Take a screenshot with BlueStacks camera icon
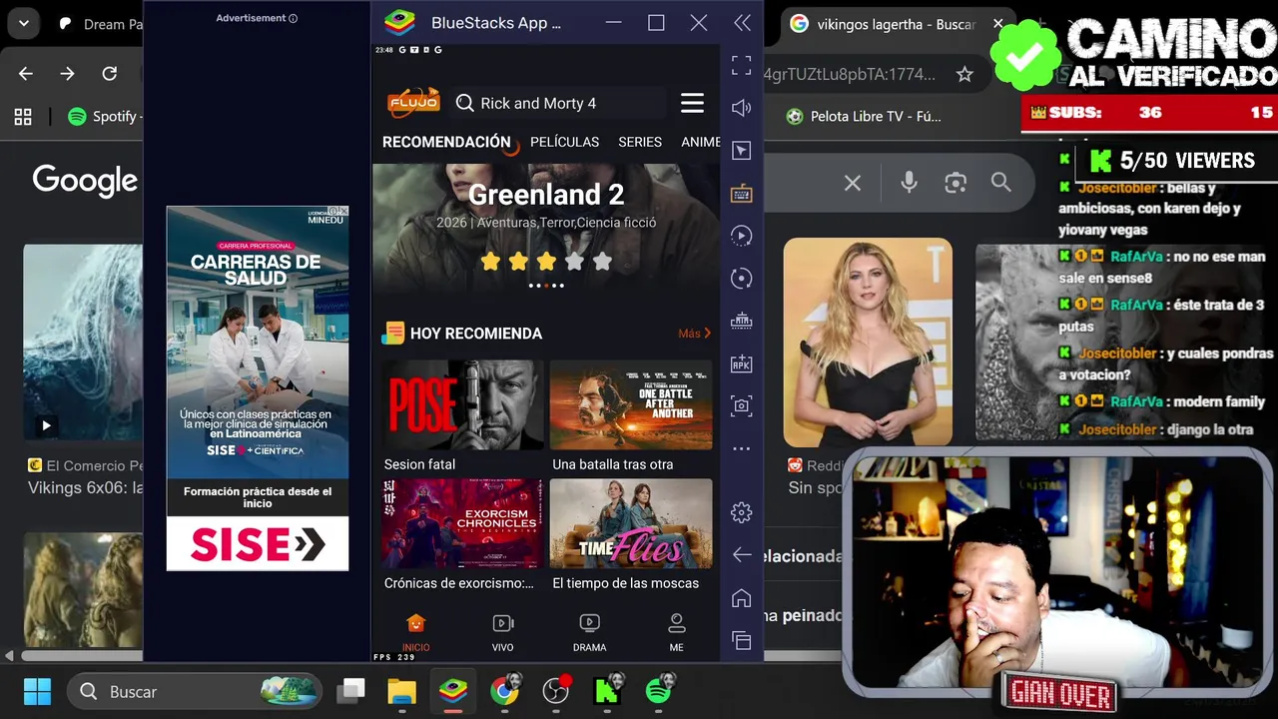The height and width of the screenshot is (719, 1278). pos(741,405)
